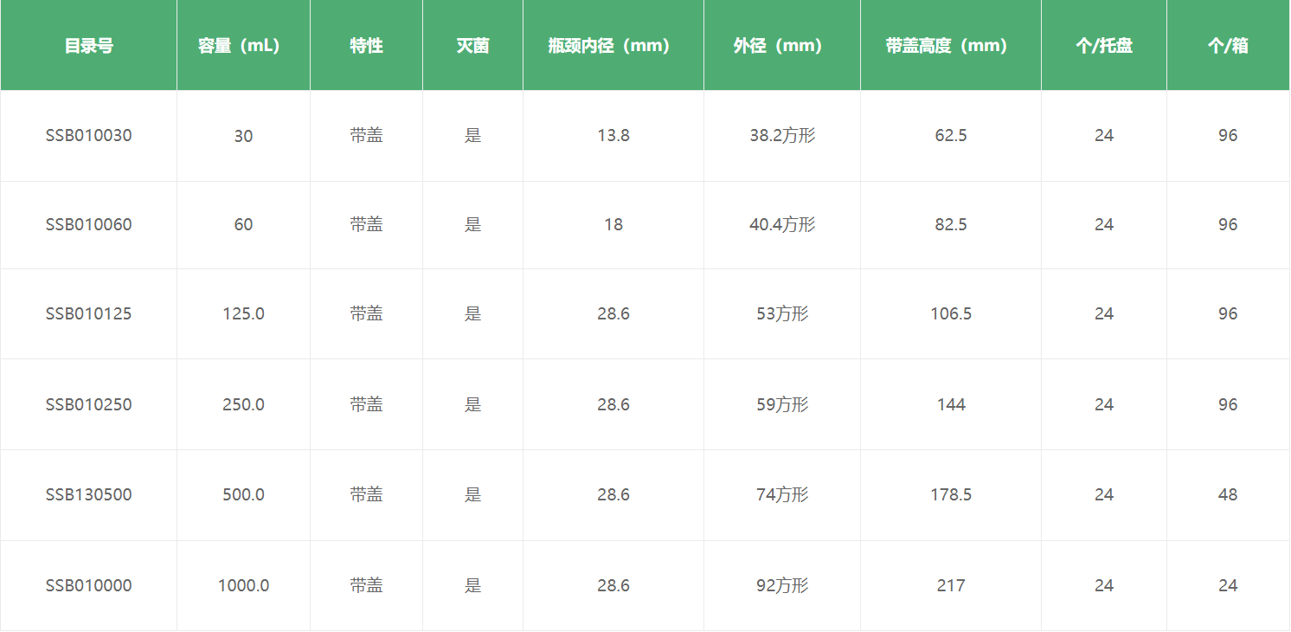The width and height of the screenshot is (1291, 632).
Task: Select the SSB010250 catalog cell
Action: click(x=88, y=404)
